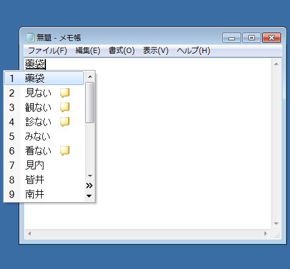This screenshot has height=269, width=290.
Task: Expand candidate list with the double chevron
Action: click(x=89, y=185)
